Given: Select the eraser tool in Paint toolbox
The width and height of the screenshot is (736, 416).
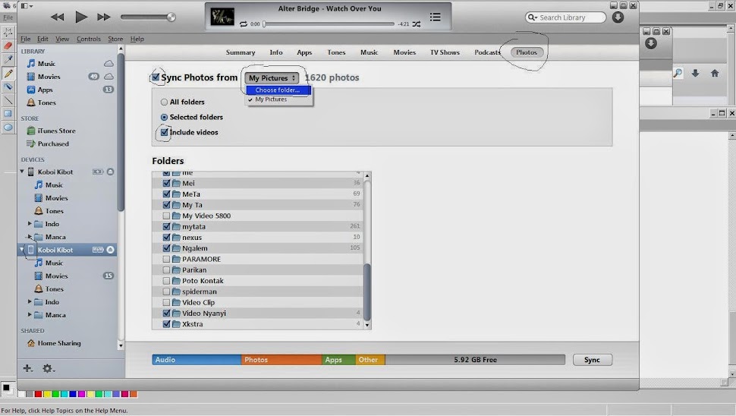Looking at the screenshot, I should 8,46.
